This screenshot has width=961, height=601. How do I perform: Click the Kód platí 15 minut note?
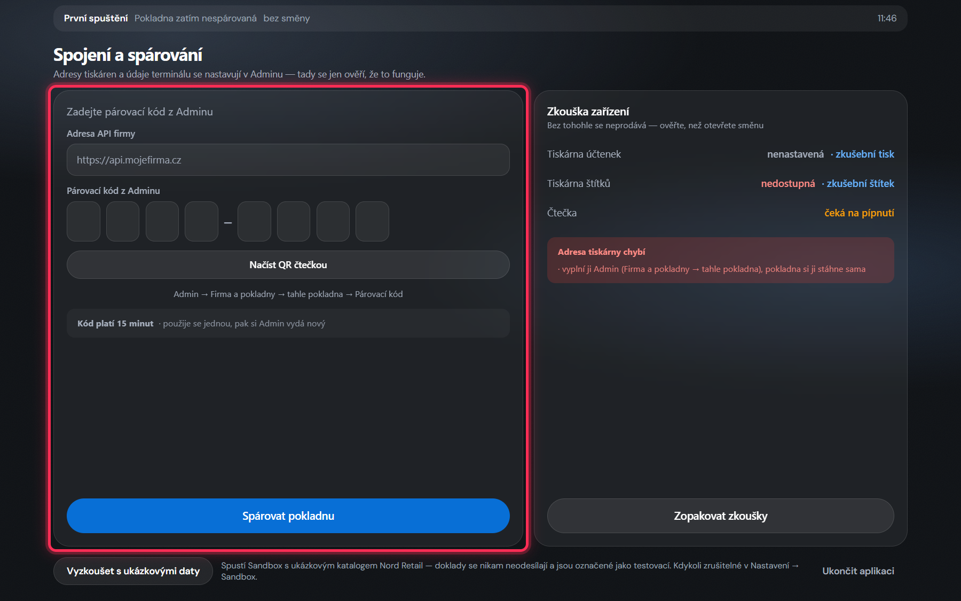click(x=288, y=323)
